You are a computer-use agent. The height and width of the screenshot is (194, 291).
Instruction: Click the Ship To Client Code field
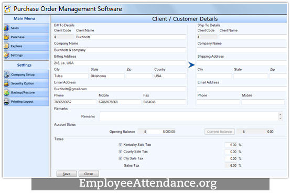(x=207, y=37)
